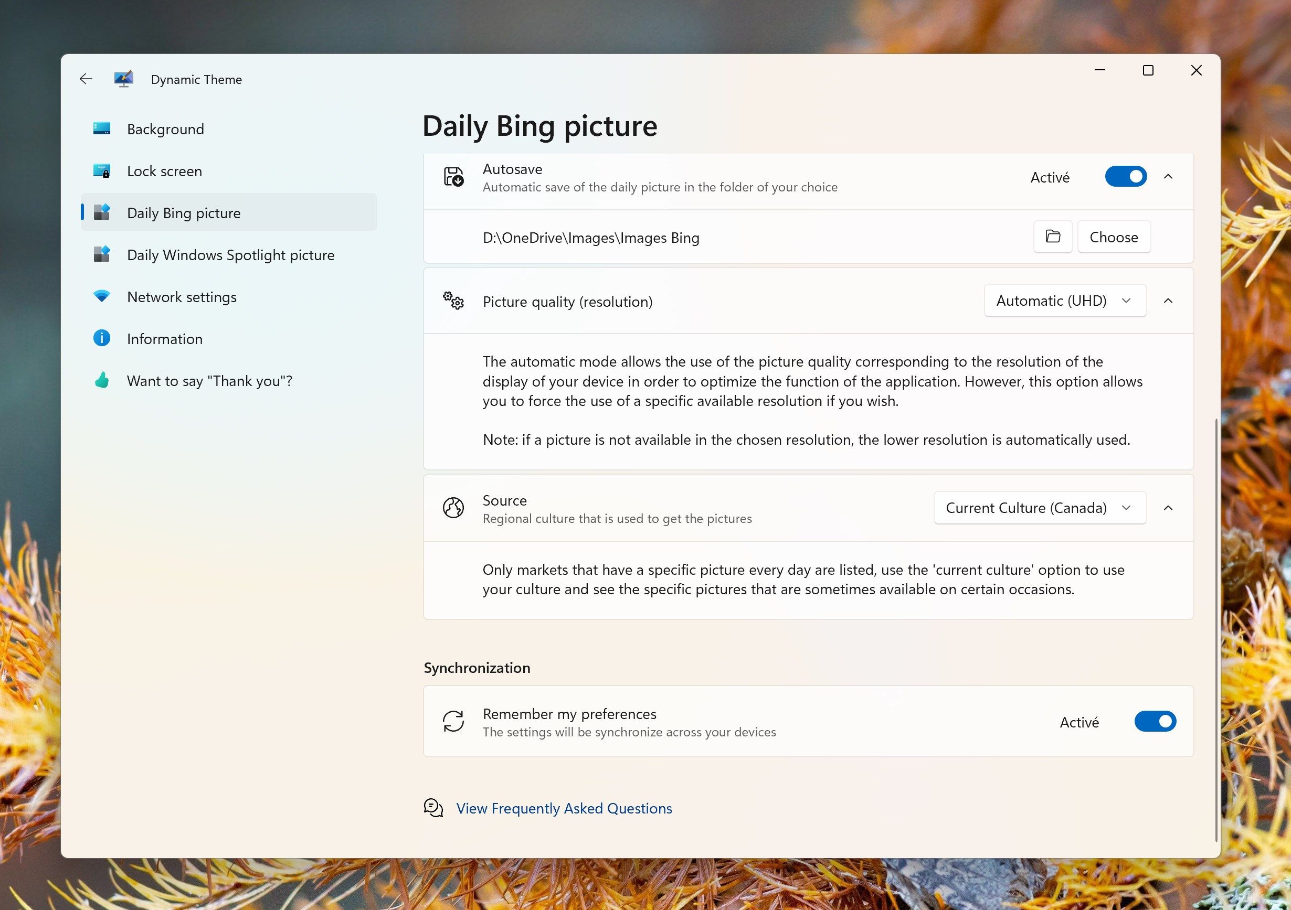
Task: Click the Dynamic Theme title text
Action: pyautogui.click(x=196, y=80)
